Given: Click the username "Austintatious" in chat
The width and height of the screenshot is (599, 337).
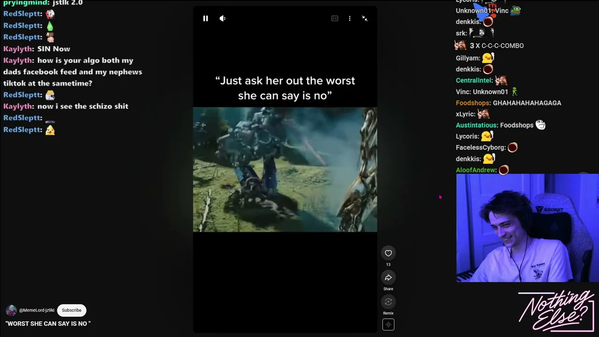Looking at the screenshot, I should point(476,125).
